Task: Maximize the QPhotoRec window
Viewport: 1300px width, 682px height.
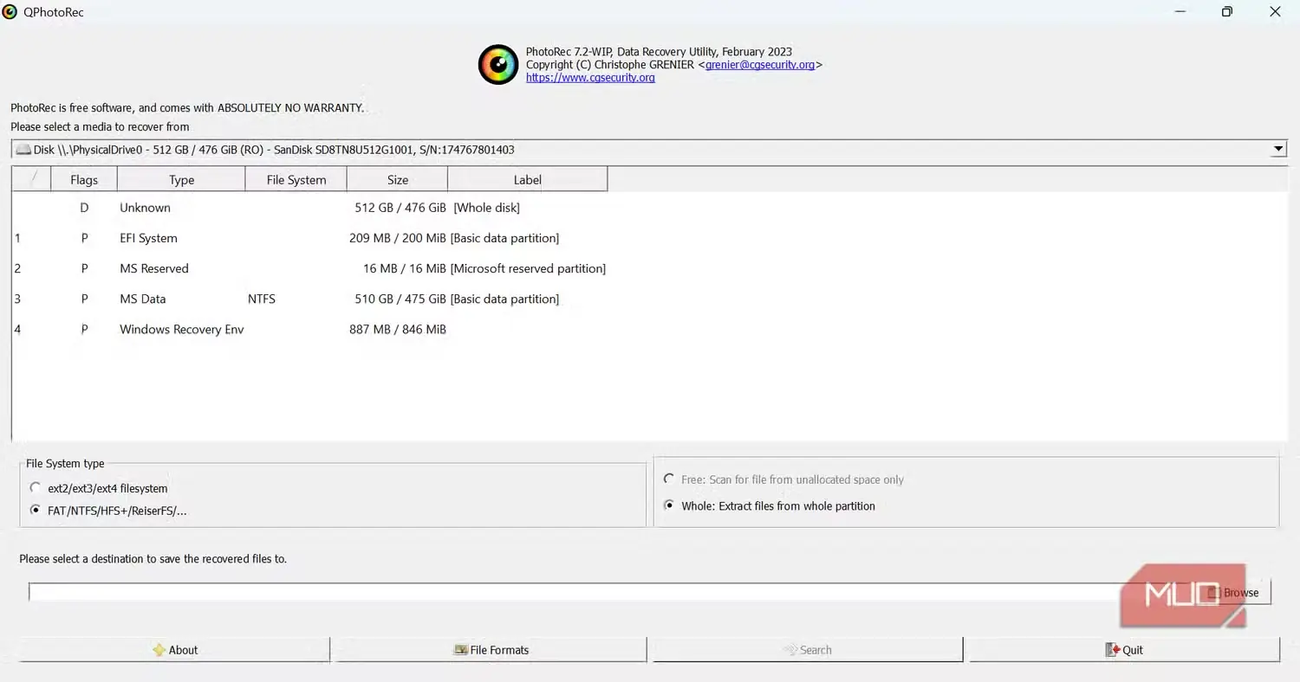Action: tap(1226, 12)
